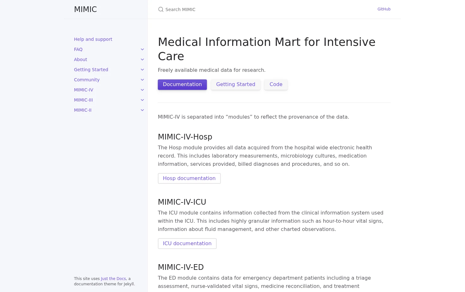The image size is (465, 292).
Task: Click the MIMIC site title
Action: coord(85,9)
